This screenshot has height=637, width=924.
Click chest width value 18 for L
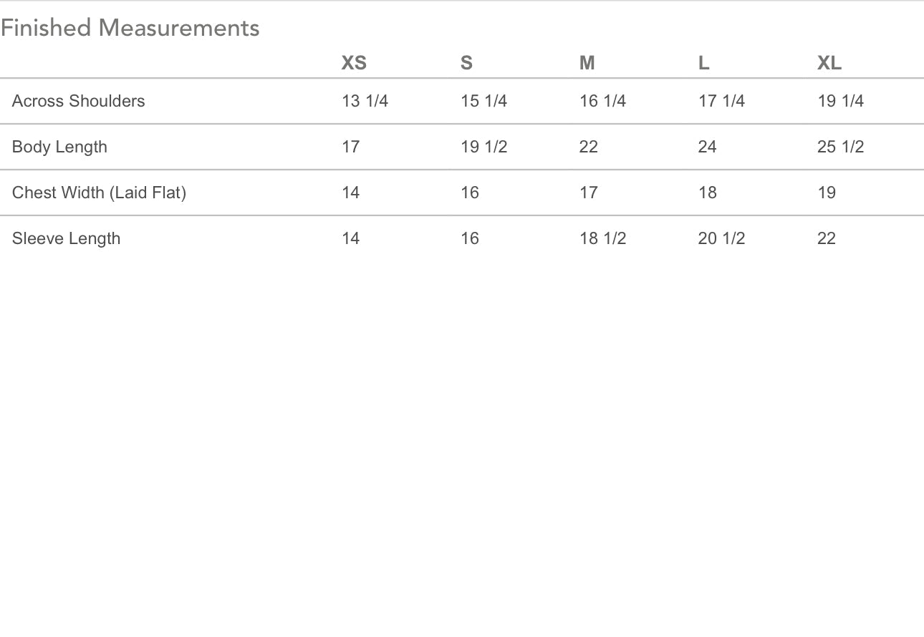[707, 193]
